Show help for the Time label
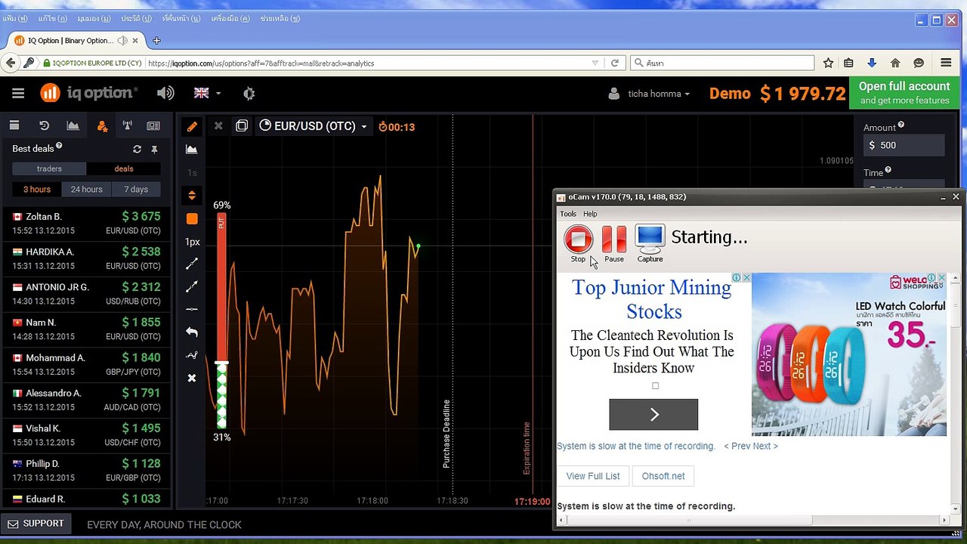 (888, 171)
